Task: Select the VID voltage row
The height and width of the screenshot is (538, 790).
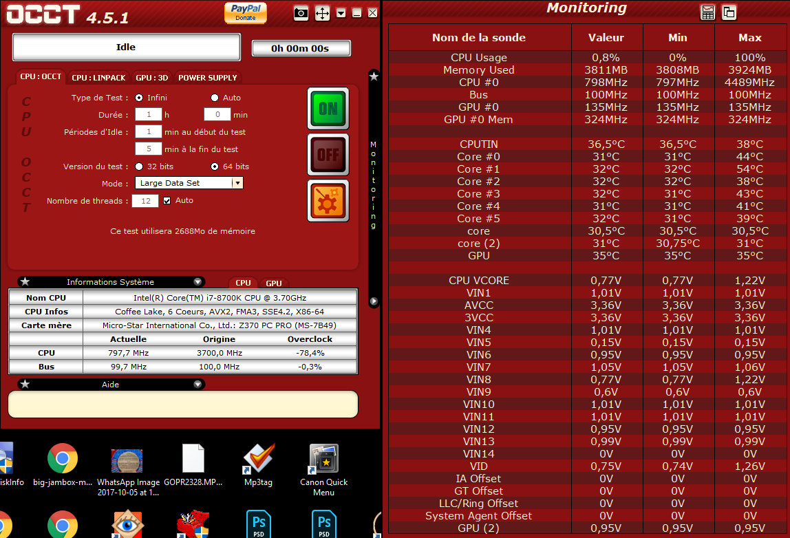Action: (x=588, y=466)
